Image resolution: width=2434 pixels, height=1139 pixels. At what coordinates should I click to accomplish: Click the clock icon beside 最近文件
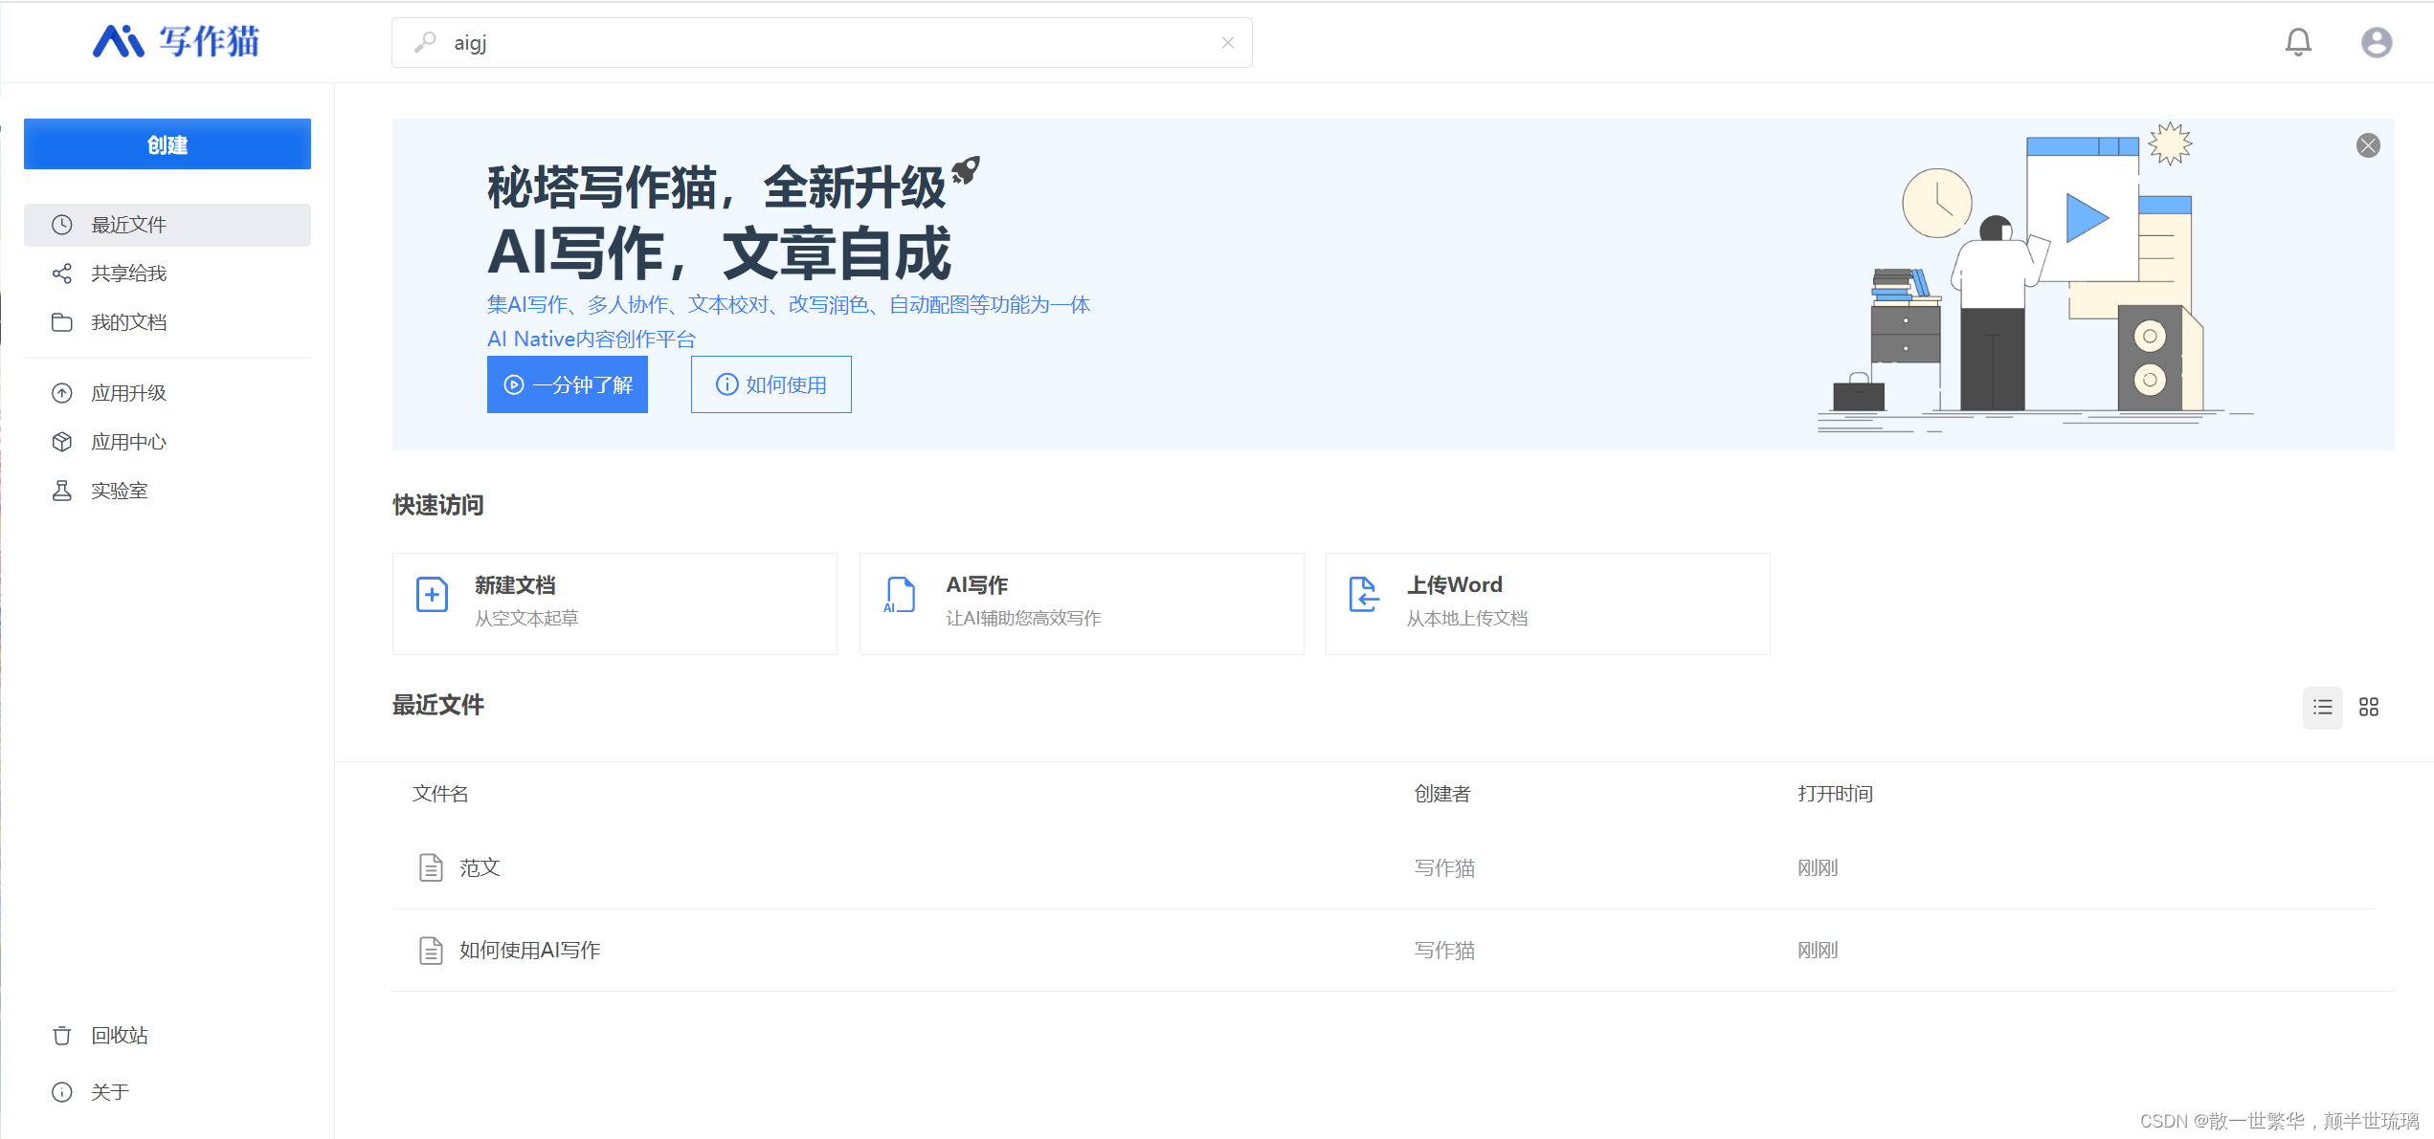click(62, 225)
